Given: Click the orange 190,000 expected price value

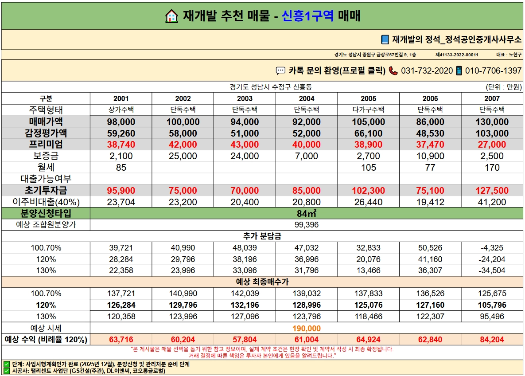Looking at the screenshot, I should (307, 329).
